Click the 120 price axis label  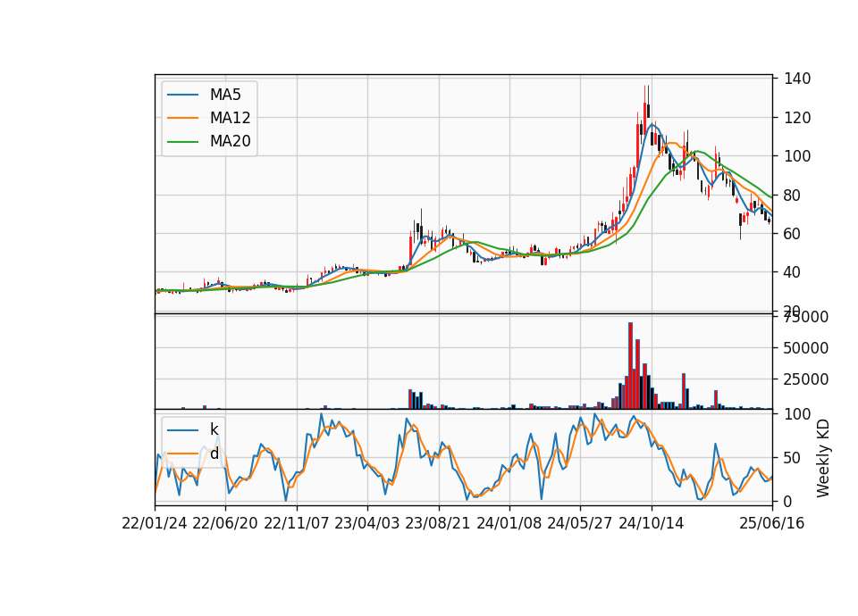(797, 118)
